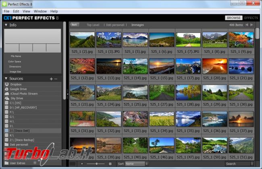Open the File menu
Viewport: 262px width, 169px height.
(6, 11)
